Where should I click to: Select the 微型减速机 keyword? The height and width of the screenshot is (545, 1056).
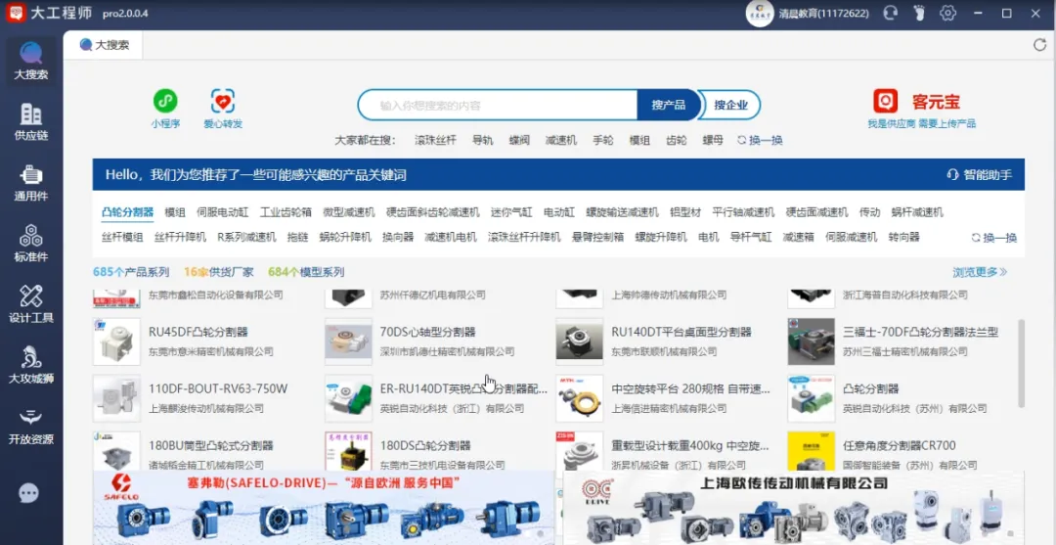click(348, 212)
